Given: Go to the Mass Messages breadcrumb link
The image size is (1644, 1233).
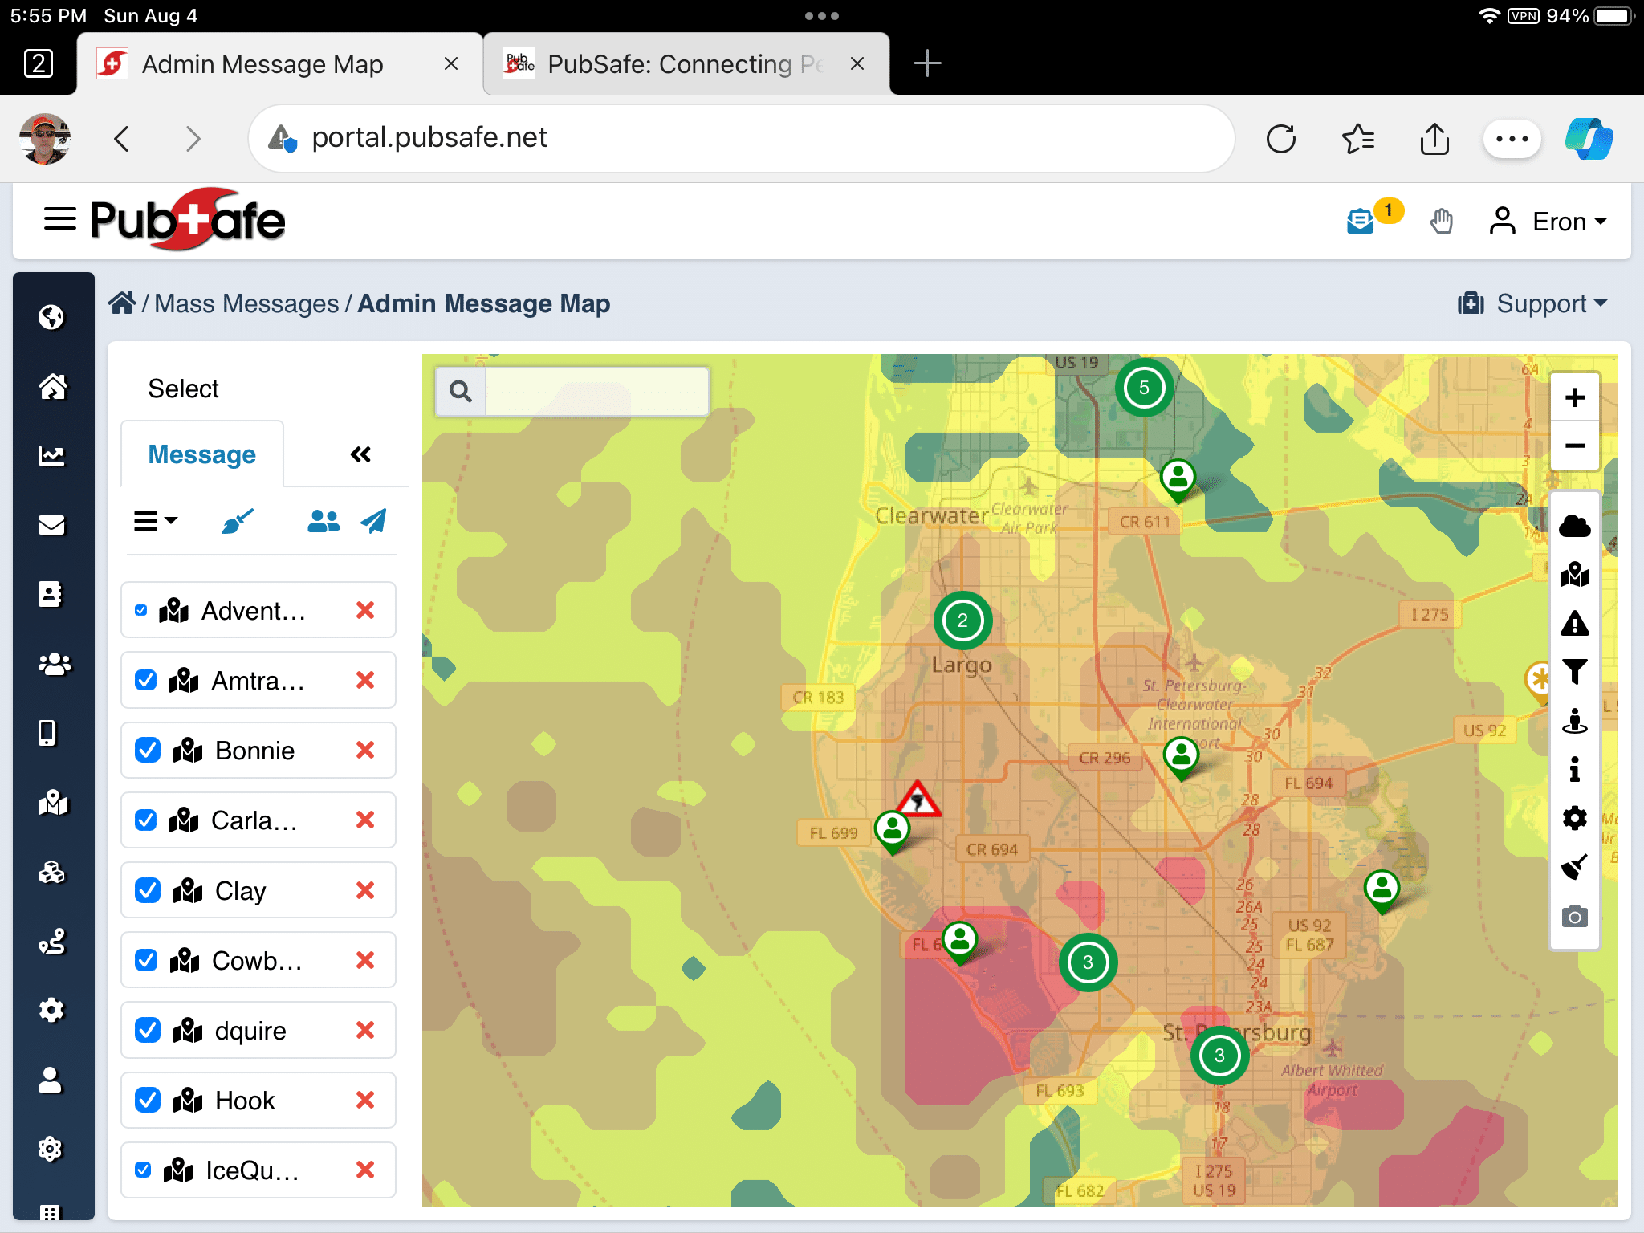Looking at the screenshot, I should [246, 303].
